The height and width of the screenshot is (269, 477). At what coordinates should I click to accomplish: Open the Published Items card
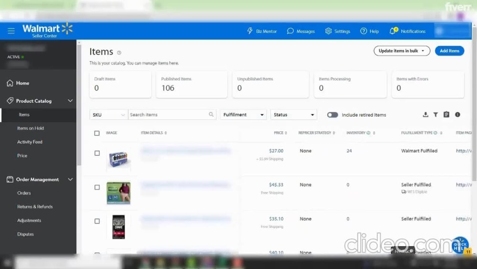pos(192,85)
